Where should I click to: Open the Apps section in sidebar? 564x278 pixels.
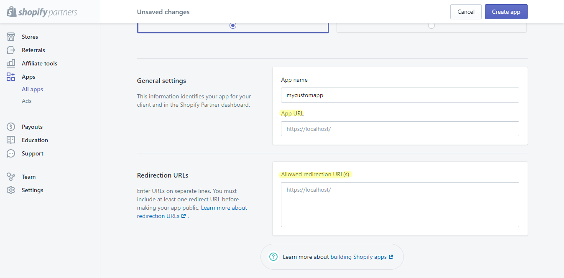(28, 77)
